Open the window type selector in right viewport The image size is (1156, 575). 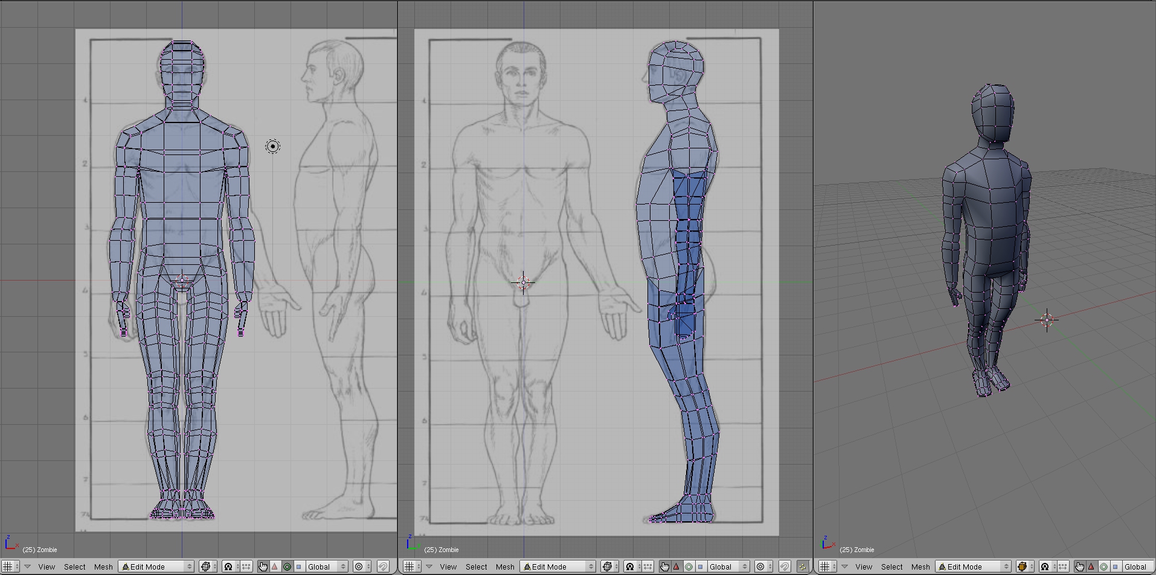tap(827, 567)
